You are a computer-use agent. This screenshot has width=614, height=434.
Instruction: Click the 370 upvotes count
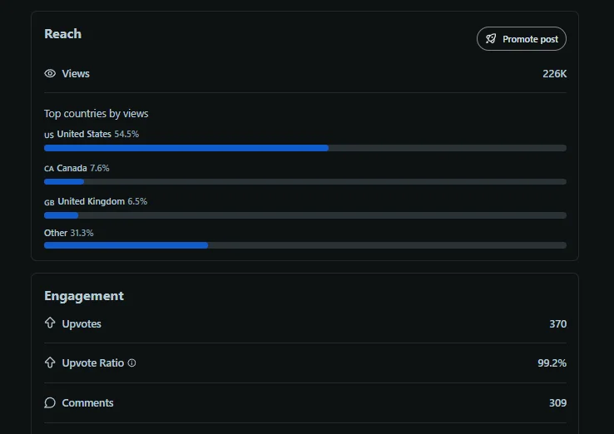pos(557,323)
